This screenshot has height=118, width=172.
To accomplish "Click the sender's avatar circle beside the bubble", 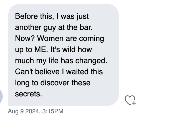I will coord(1,96).
